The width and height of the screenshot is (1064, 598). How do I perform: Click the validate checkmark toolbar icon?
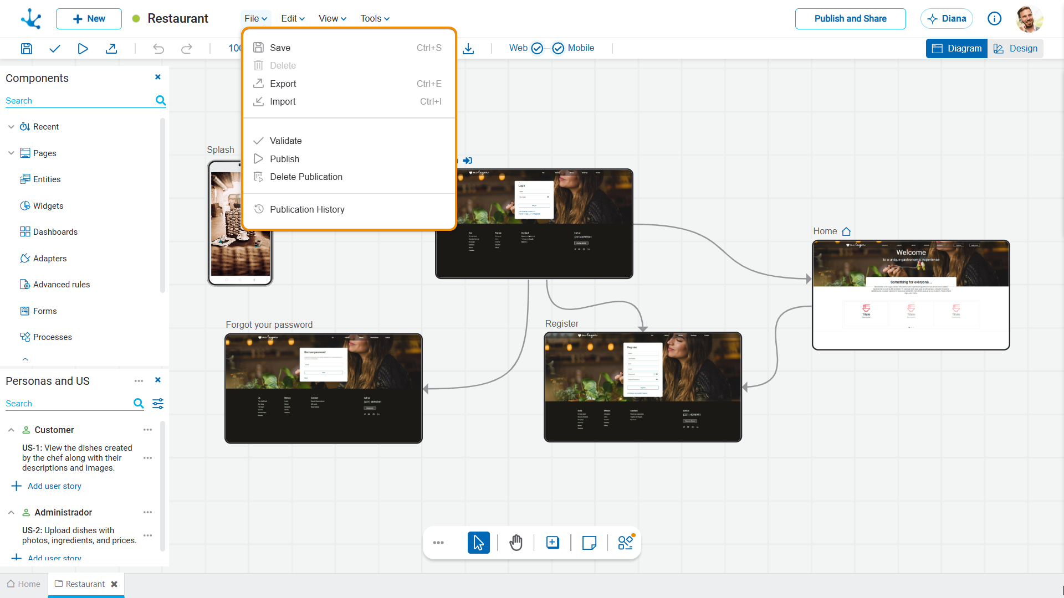54,48
